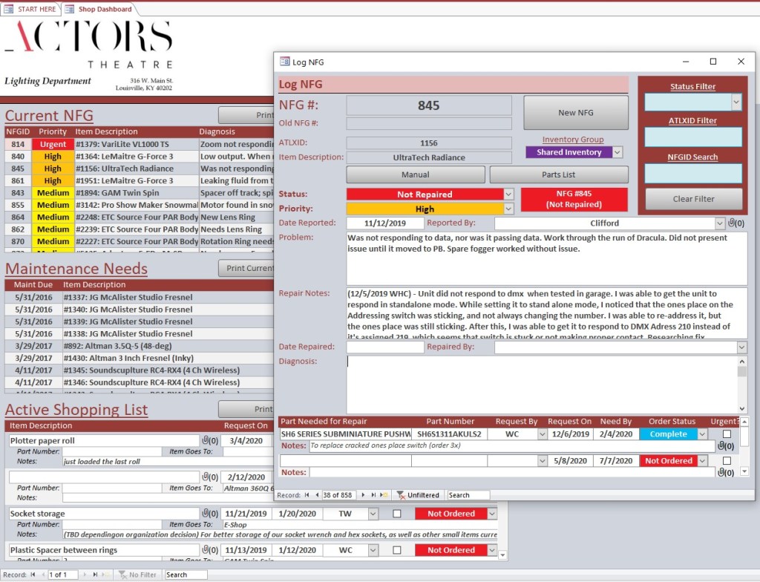Tick the checkbox on Socket storage row

(397, 514)
